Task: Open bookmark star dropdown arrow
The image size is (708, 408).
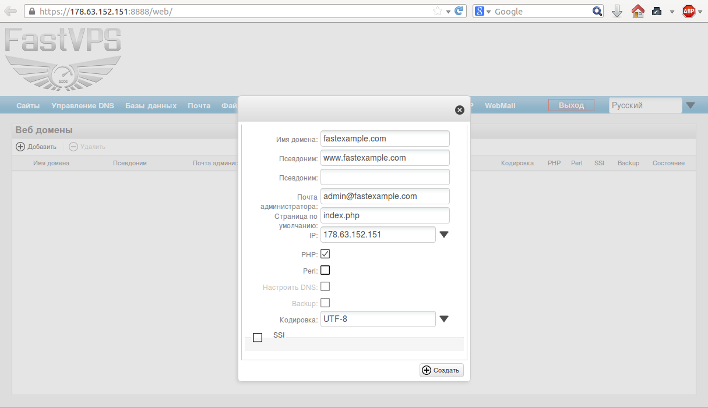Action: [x=448, y=12]
